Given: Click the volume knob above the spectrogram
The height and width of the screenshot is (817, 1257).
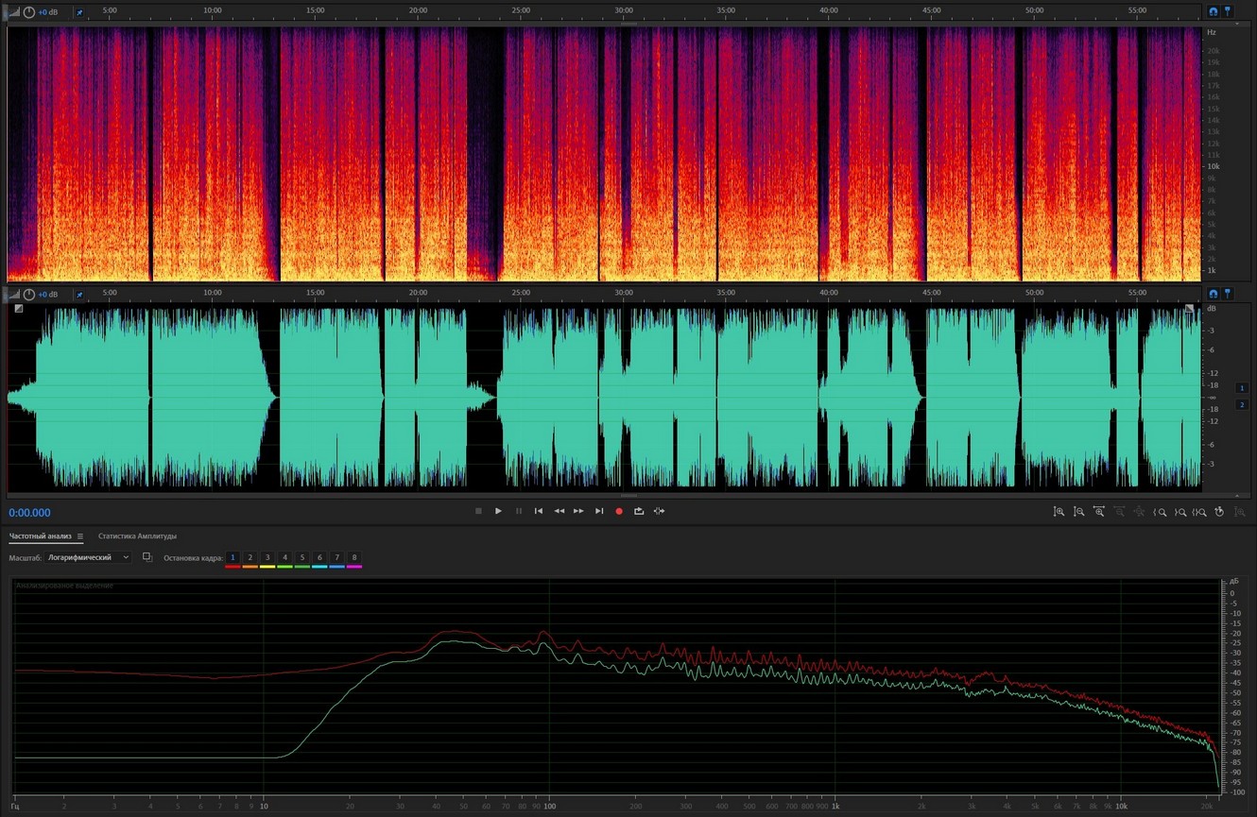Looking at the screenshot, I should (x=29, y=12).
